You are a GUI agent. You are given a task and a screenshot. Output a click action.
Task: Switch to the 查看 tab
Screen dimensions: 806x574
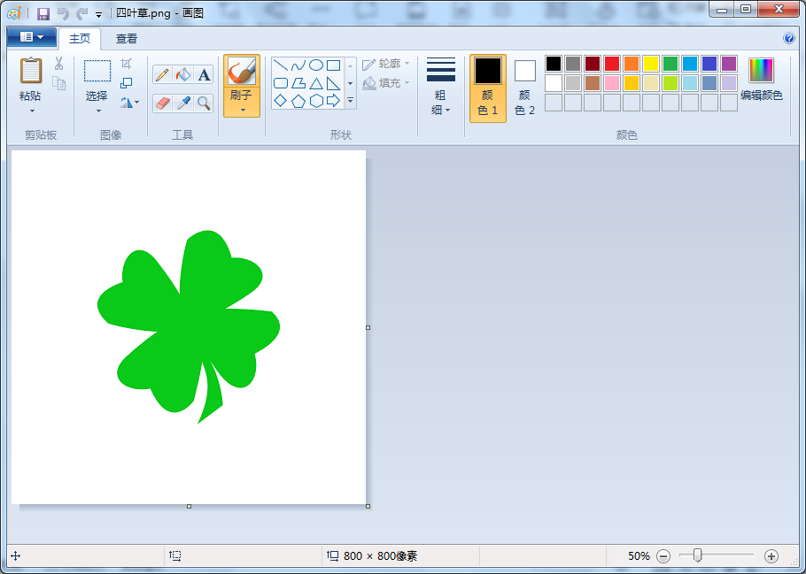click(127, 39)
